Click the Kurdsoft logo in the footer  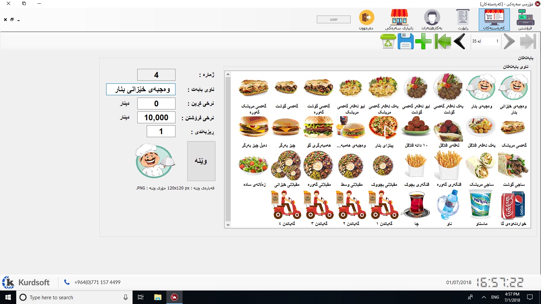point(26,282)
